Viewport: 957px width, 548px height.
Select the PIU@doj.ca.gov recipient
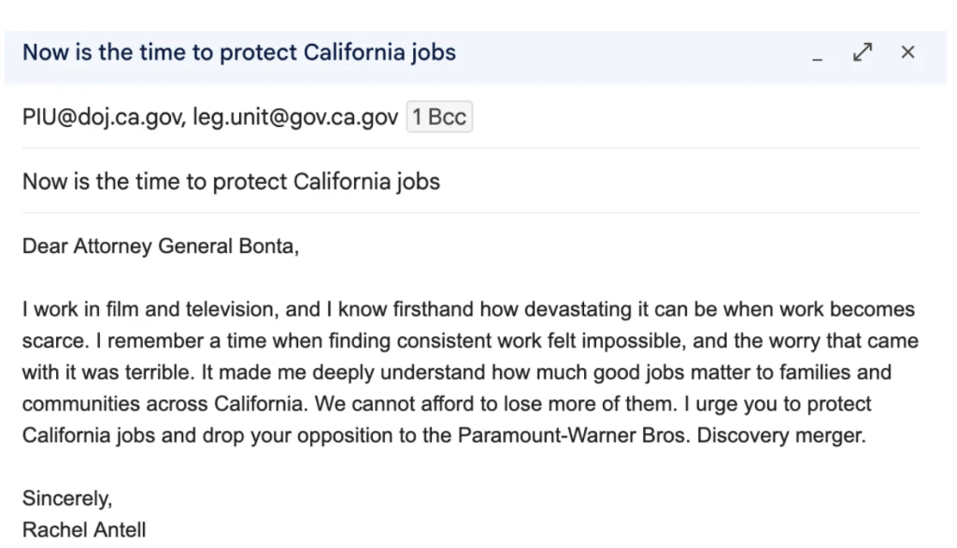click(103, 117)
